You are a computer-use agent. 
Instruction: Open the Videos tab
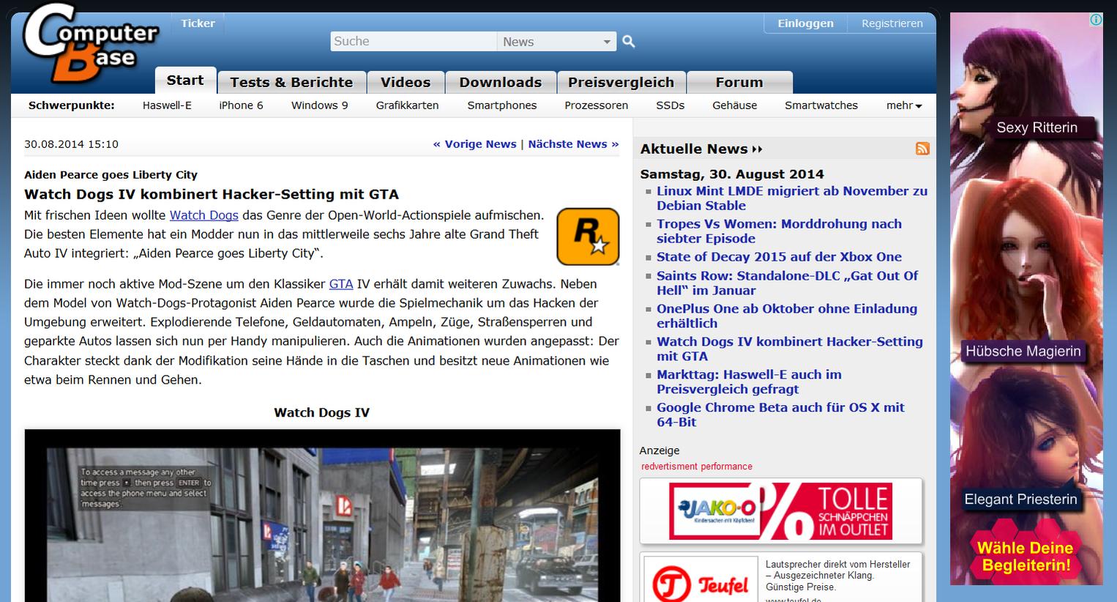[406, 82]
